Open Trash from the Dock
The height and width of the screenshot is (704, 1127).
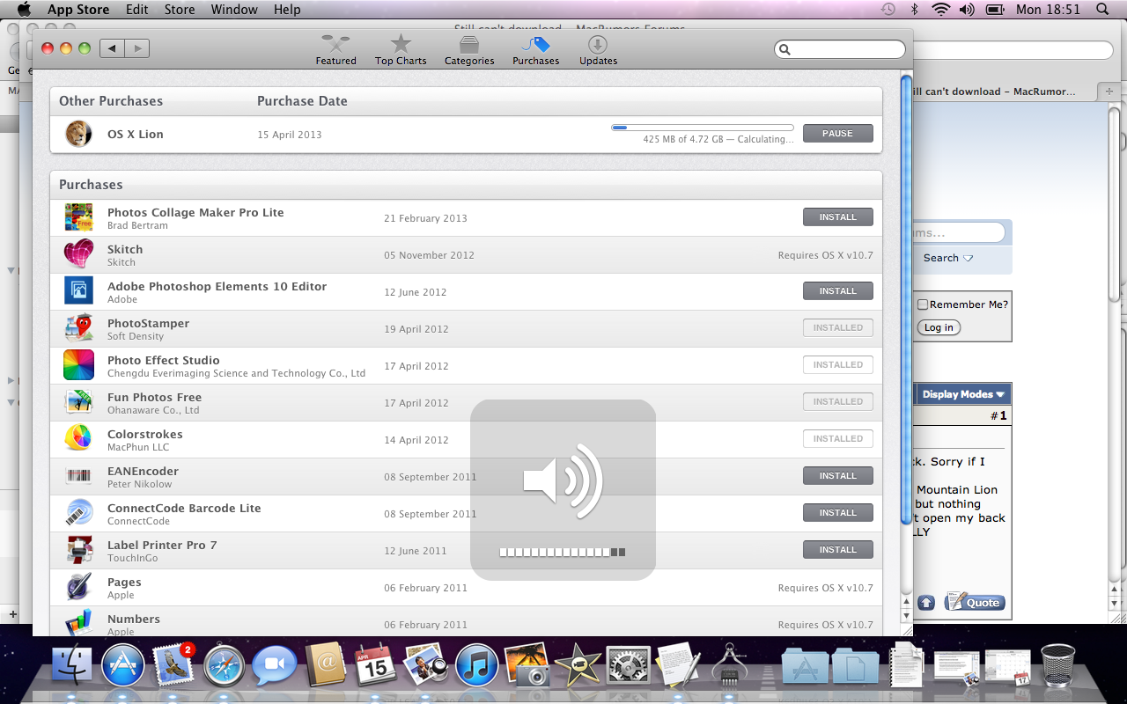point(1057,664)
